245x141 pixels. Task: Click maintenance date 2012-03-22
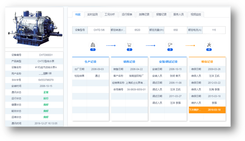(x=214, y=83)
